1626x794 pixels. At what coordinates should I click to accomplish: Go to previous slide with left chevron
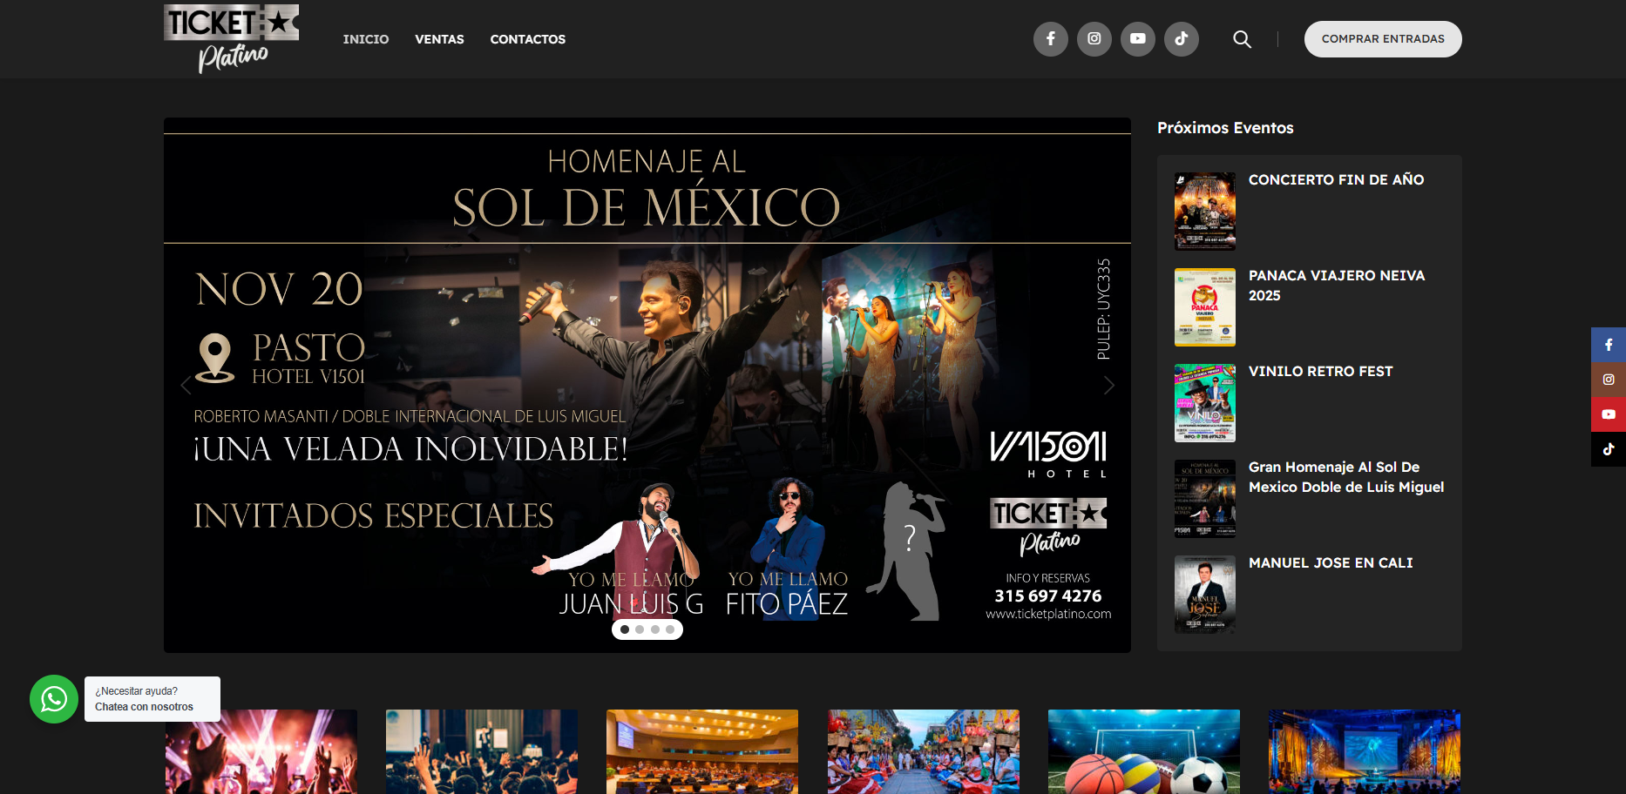point(186,386)
